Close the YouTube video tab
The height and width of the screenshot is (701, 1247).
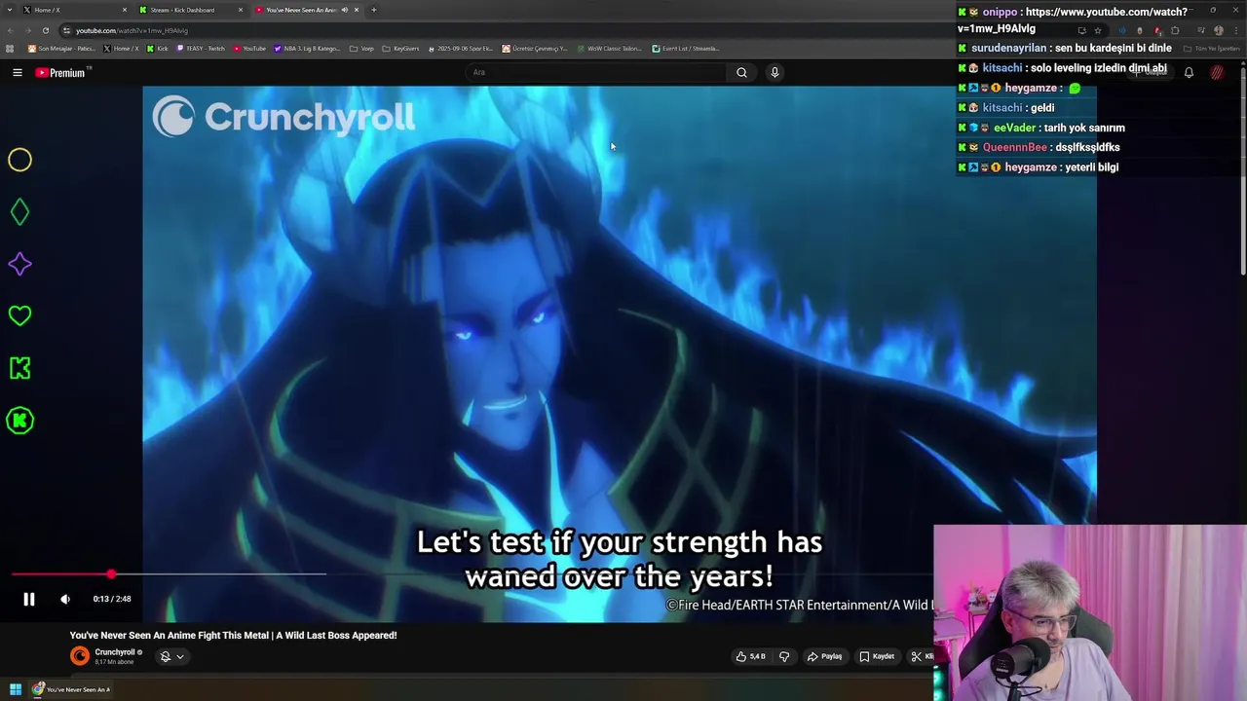[357, 10]
